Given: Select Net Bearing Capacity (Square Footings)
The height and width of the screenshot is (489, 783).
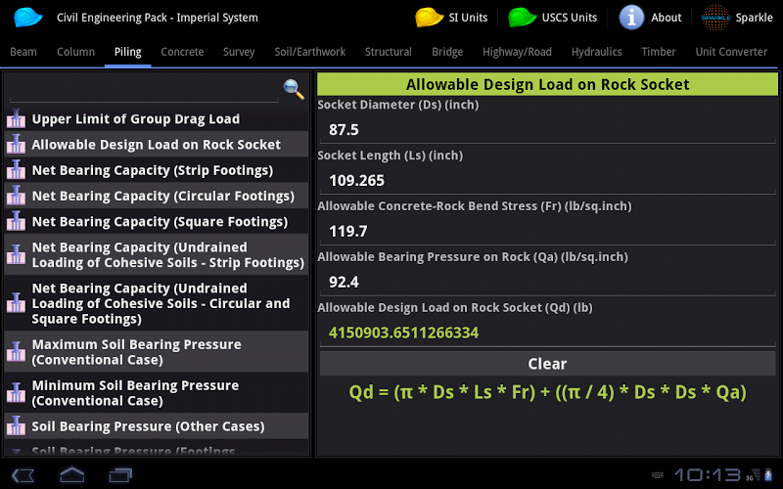Looking at the screenshot, I should (156, 221).
